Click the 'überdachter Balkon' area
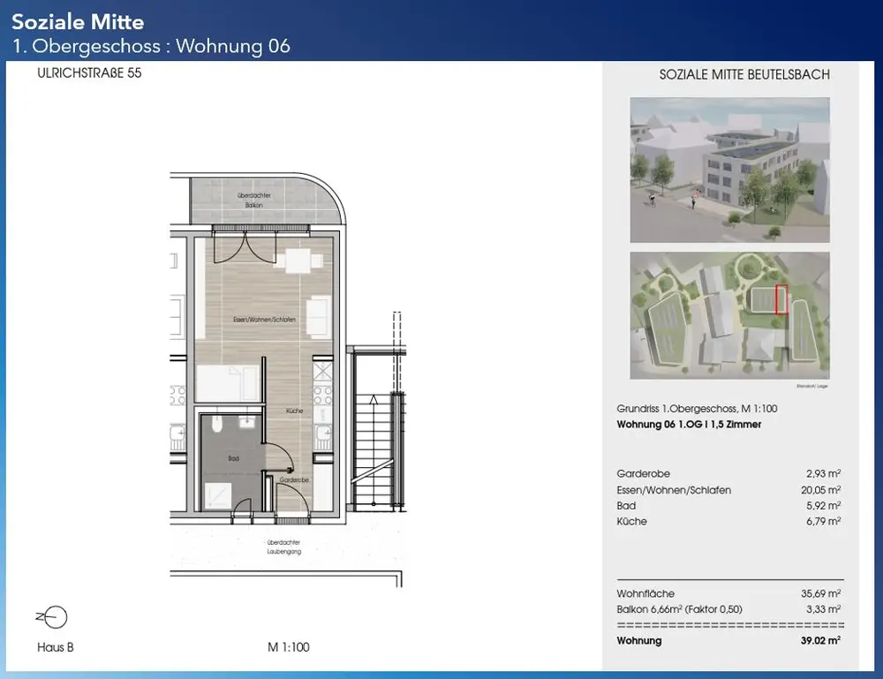 pyautogui.click(x=256, y=200)
